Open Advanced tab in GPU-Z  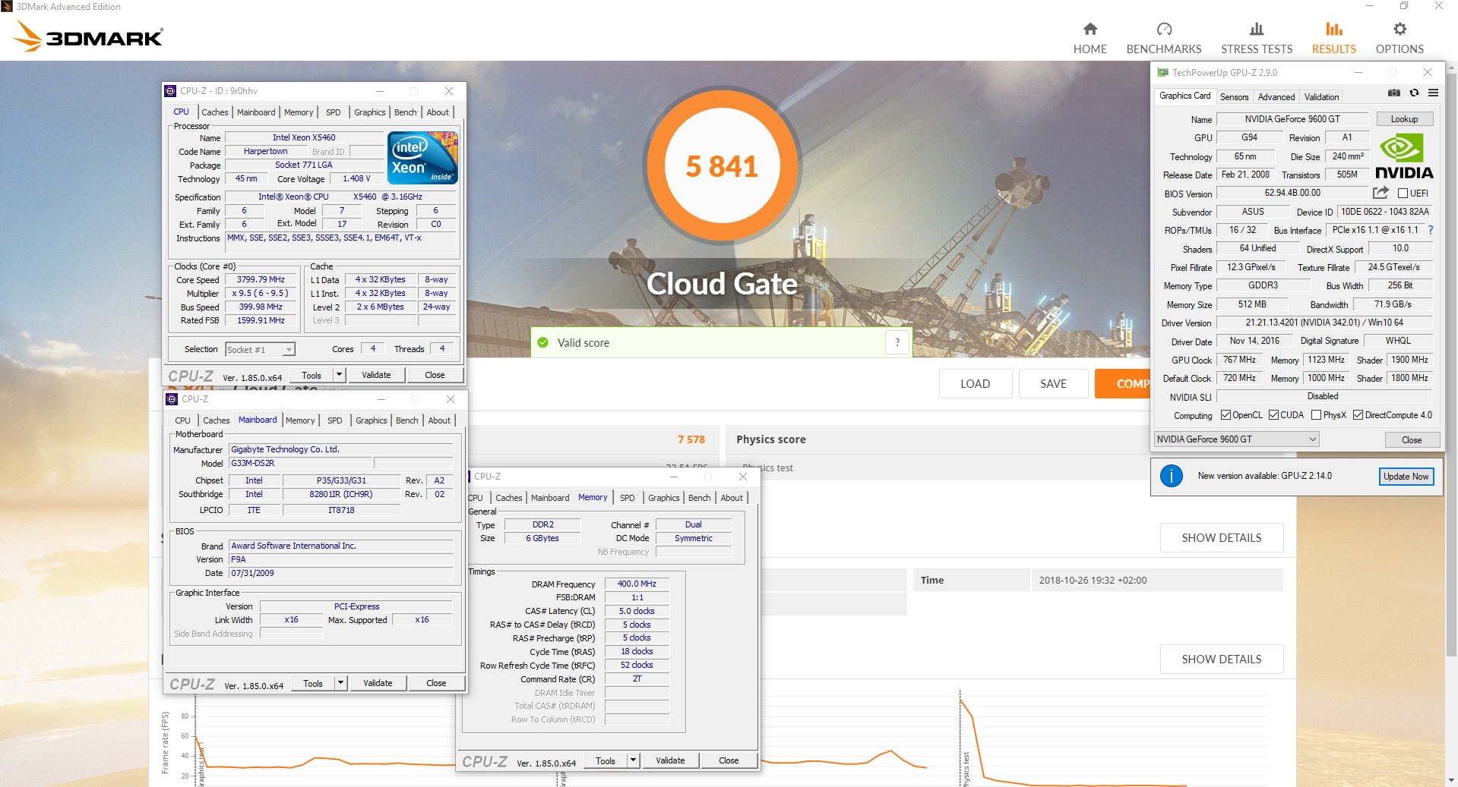point(1276,97)
